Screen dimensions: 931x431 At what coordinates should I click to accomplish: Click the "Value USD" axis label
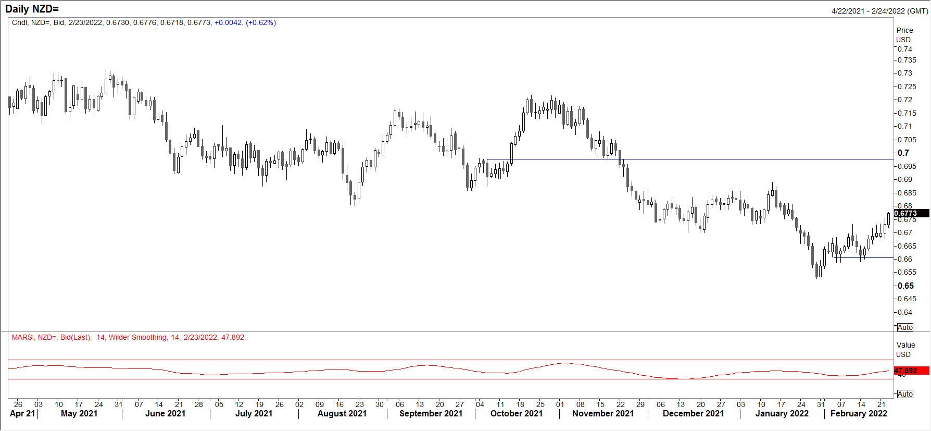coord(905,350)
